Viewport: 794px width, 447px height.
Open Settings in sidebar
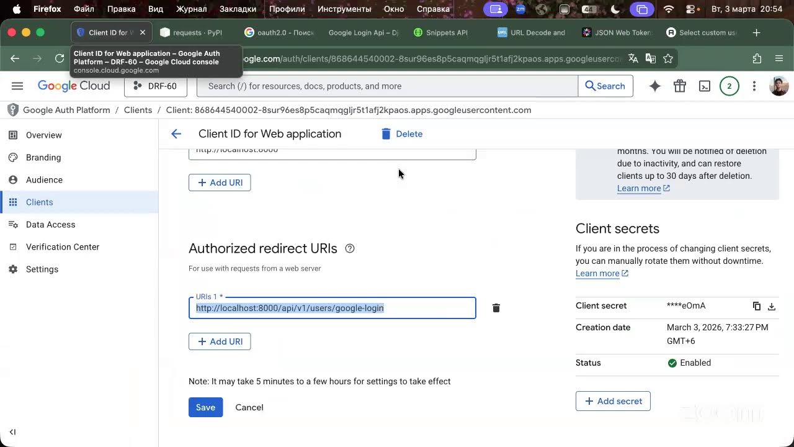pos(79,269)
